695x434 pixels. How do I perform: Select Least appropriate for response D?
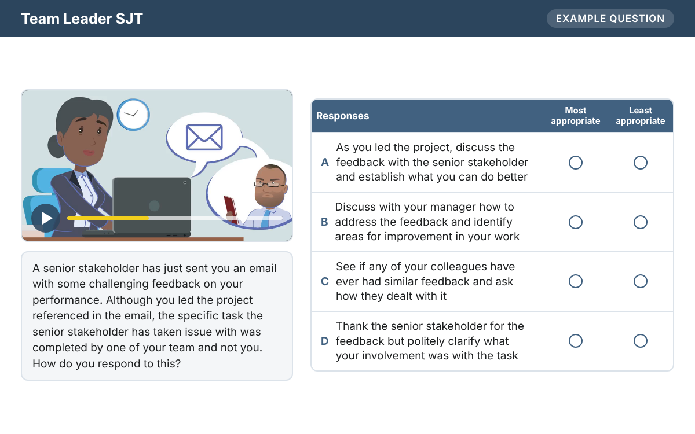[640, 341]
